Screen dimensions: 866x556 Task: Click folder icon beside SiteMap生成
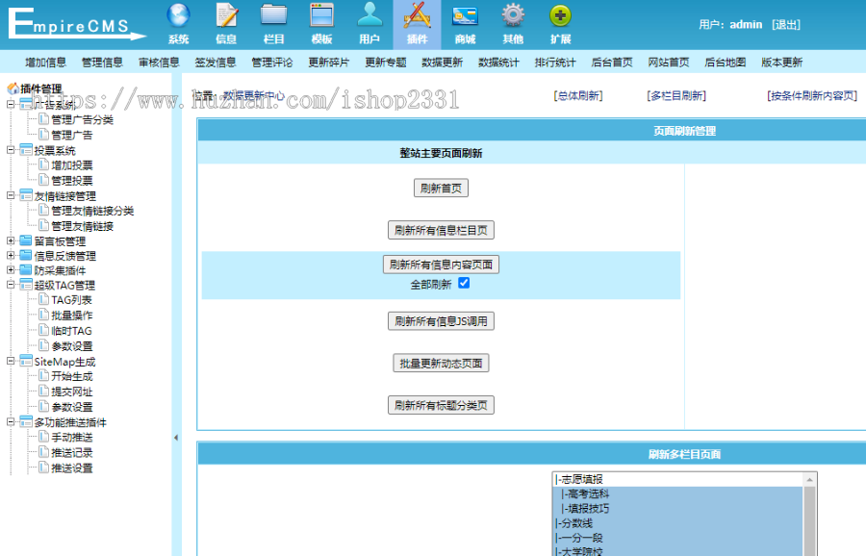(x=26, y=361)
